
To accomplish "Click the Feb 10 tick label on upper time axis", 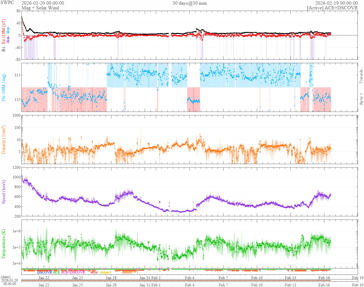I will [257, 278].
